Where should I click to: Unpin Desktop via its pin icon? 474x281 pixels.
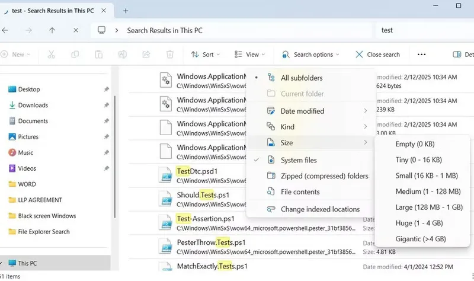[x=107, y=90]
